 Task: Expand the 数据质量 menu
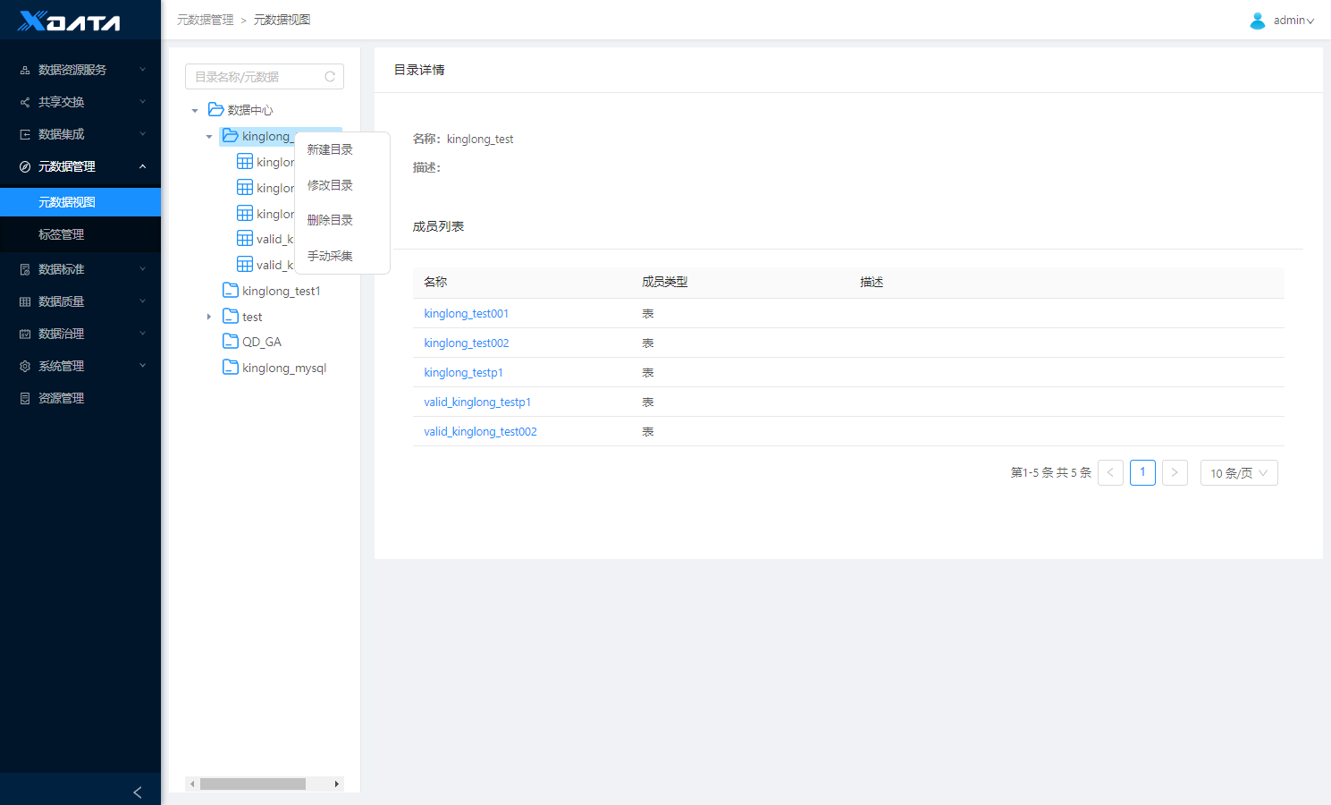(142, 301)
